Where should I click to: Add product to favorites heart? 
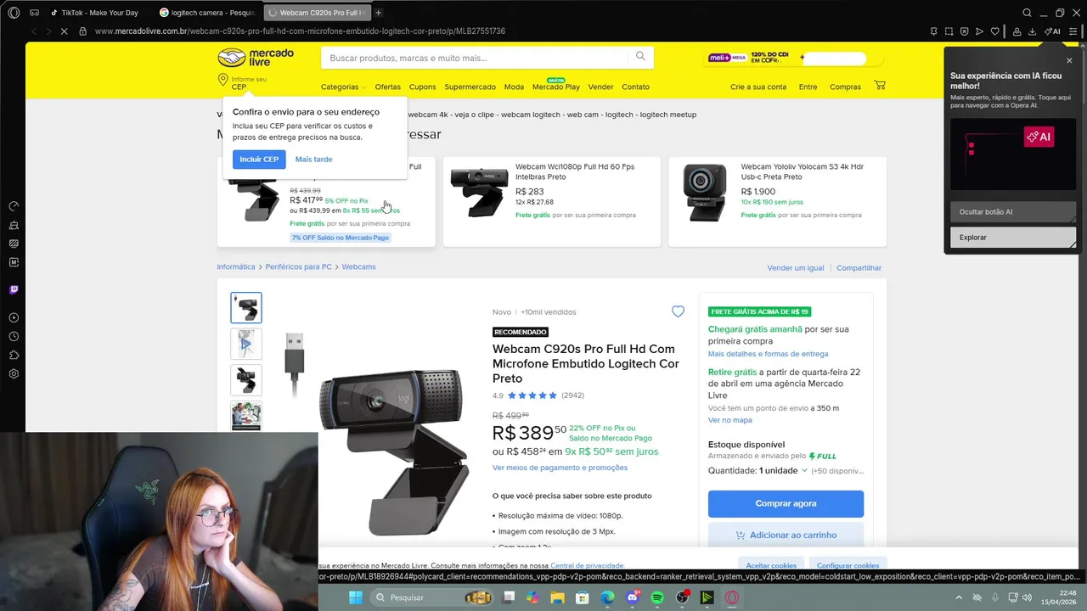click(678, 311)
